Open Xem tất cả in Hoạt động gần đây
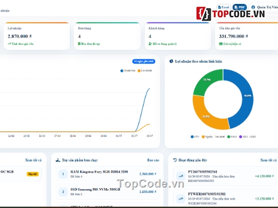This screenshot has height=208, width=278. click(268, 160)
